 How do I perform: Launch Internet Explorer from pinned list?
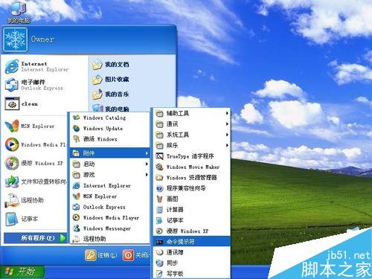click(37, 66)
